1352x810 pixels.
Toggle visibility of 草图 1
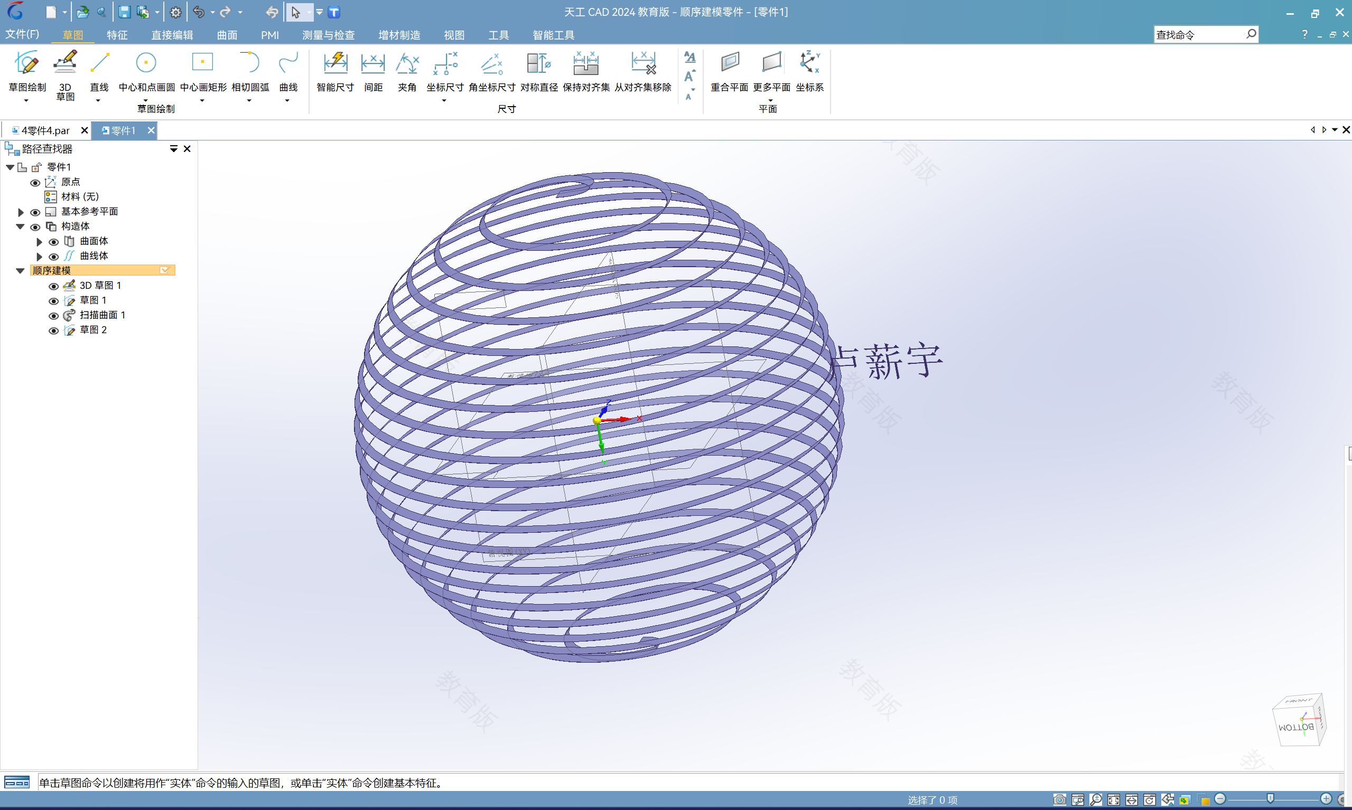(53, 301)
